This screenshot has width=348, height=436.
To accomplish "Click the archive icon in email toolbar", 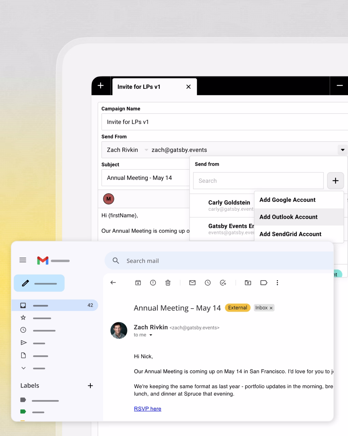I will point(138,283).
